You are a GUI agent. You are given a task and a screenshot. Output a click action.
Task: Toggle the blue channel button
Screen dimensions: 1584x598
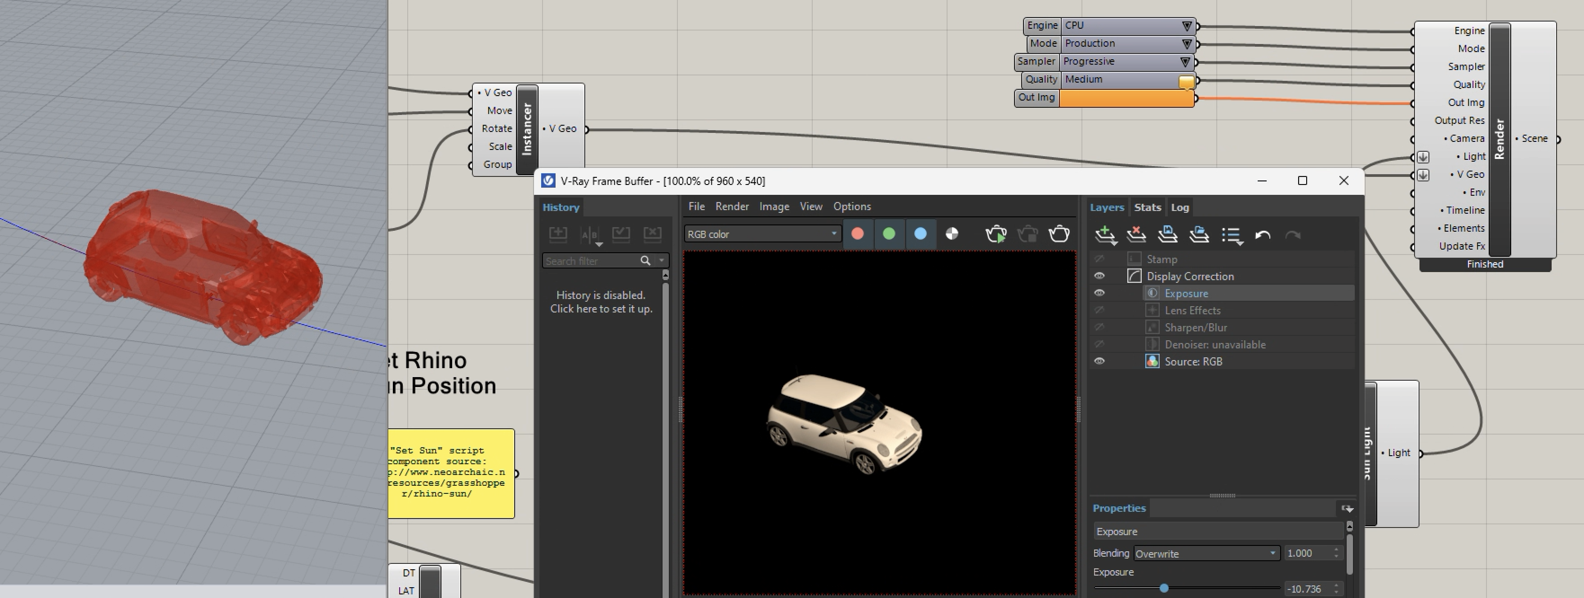point(920,234)
